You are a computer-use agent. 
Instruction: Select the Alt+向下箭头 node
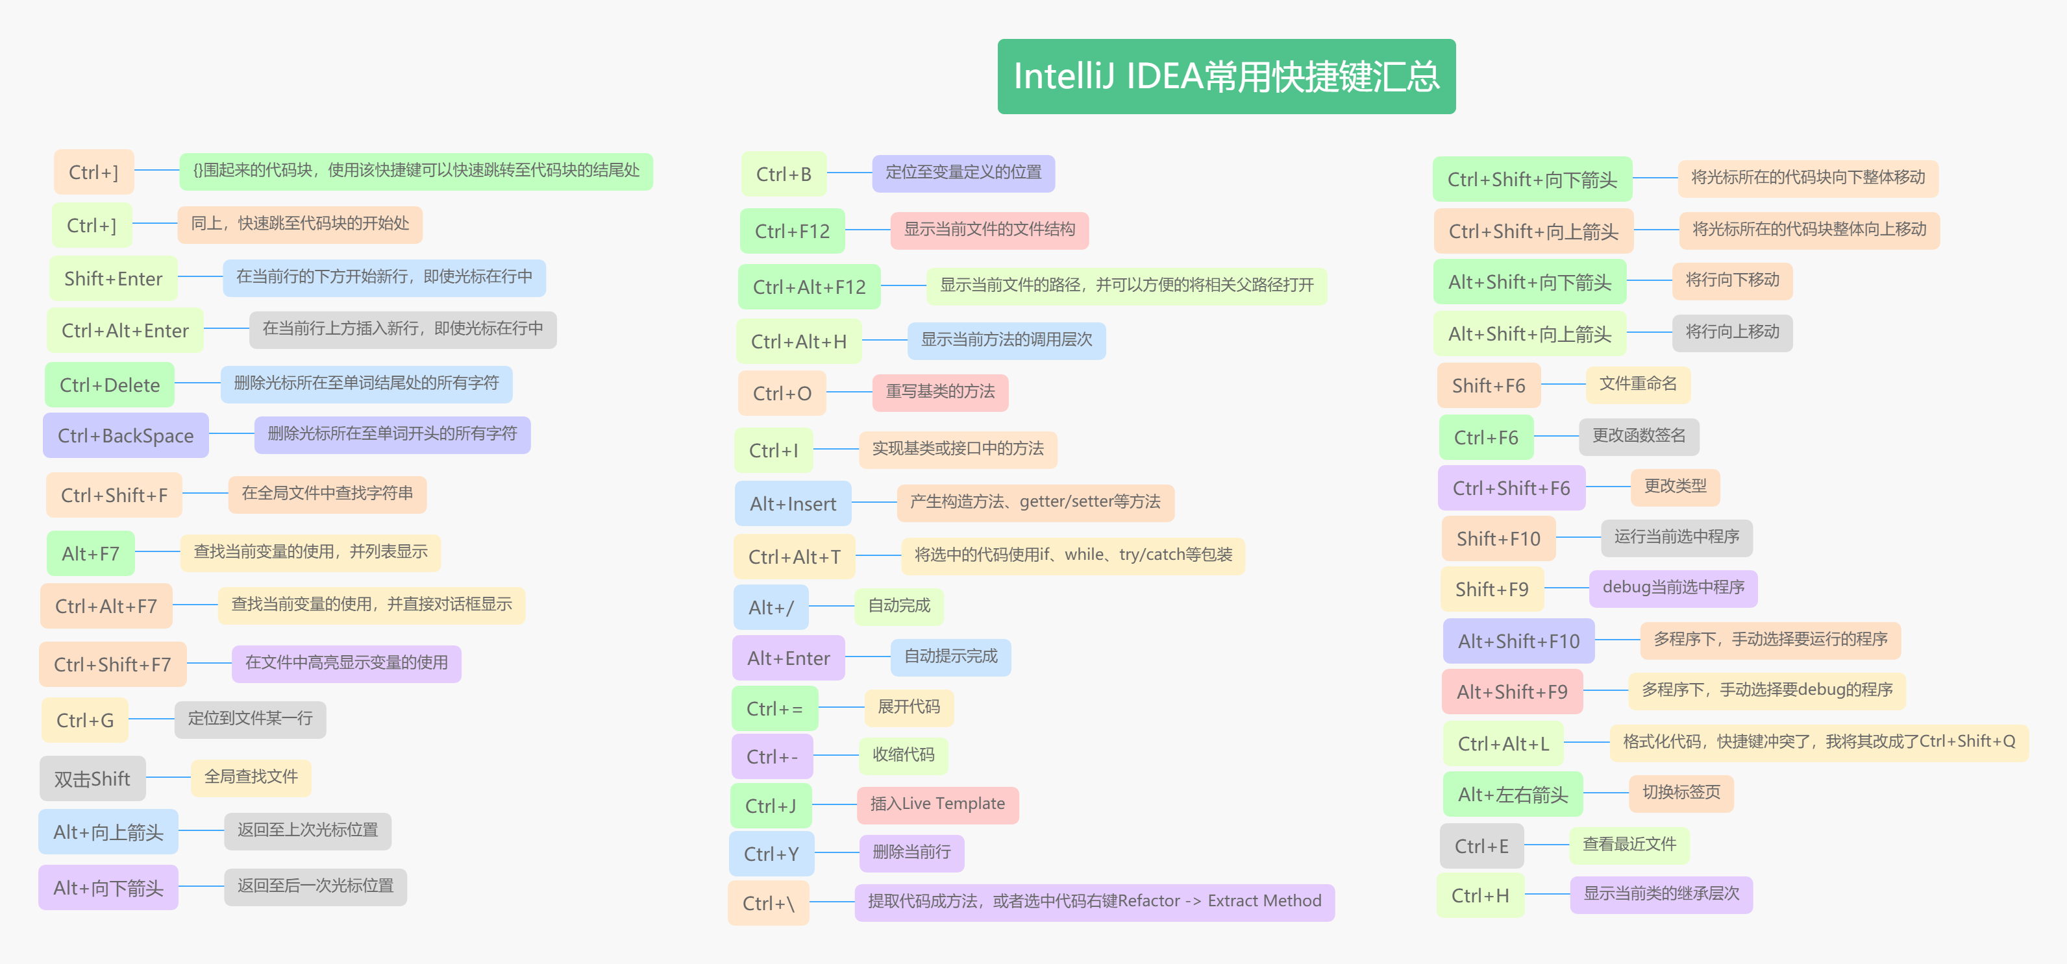pos(108,887)
